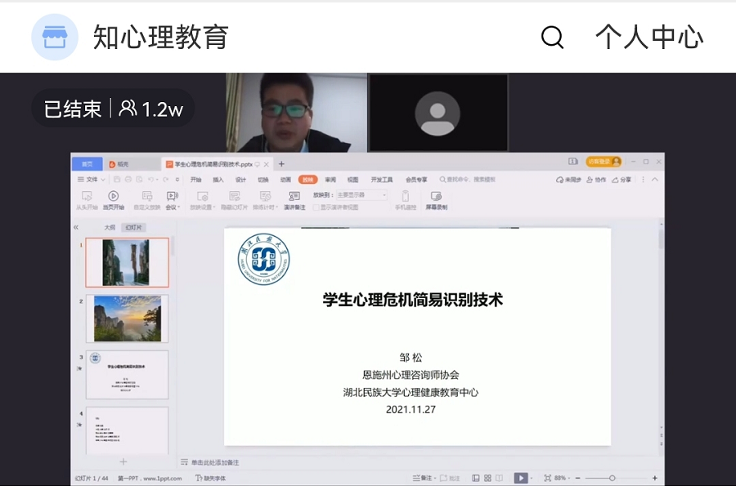Adjust the zoom slider in status bar
This screenshot has height=490, width=736.
click(612, 478)
